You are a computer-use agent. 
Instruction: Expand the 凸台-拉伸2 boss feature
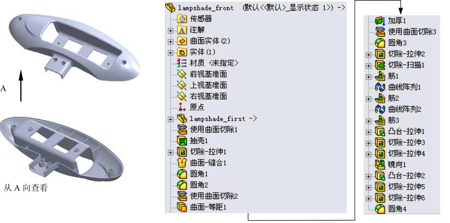point(369,176)
